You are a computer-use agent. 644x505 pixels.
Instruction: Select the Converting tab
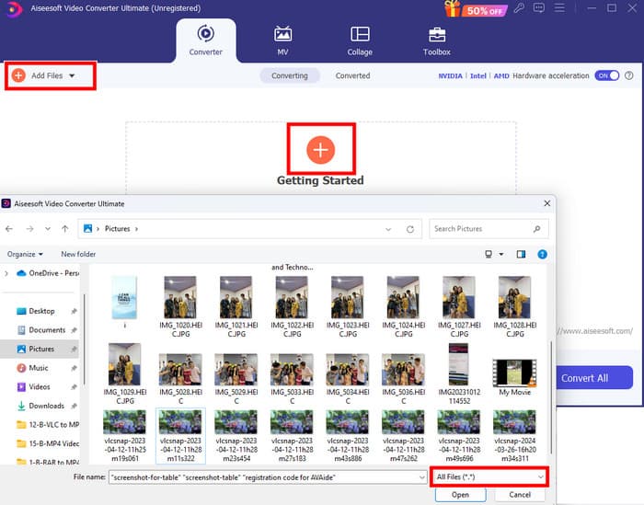tap(290, 75)
